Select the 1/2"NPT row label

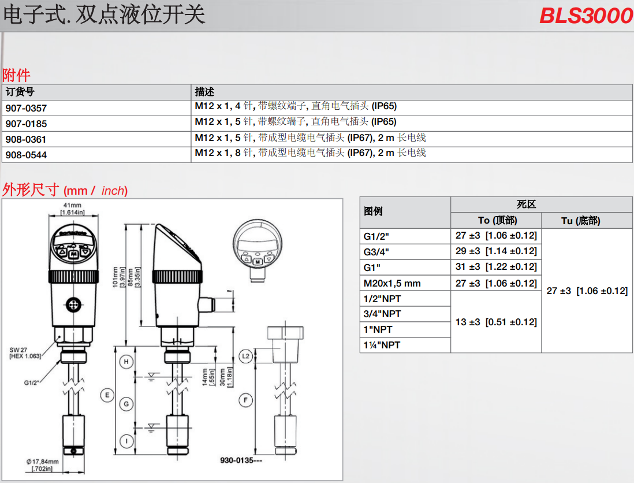[x=382, y=299]
